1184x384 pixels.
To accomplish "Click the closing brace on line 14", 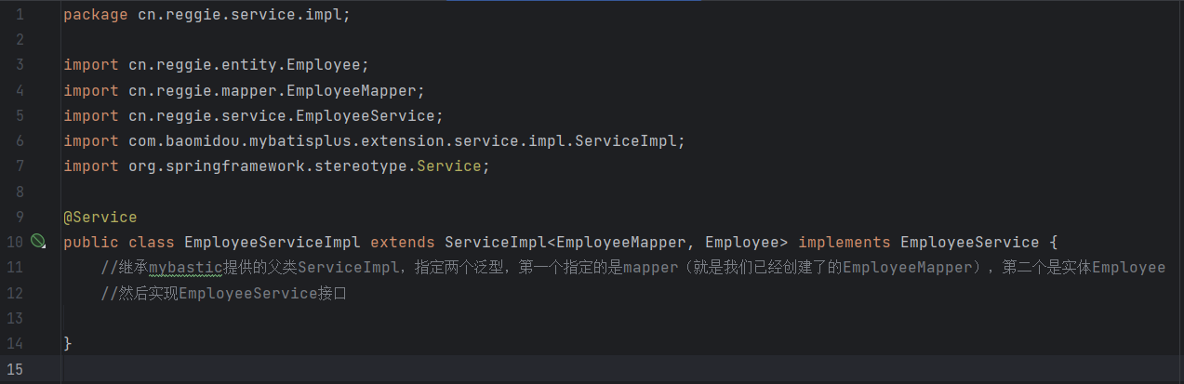I will tap(68, 343).
